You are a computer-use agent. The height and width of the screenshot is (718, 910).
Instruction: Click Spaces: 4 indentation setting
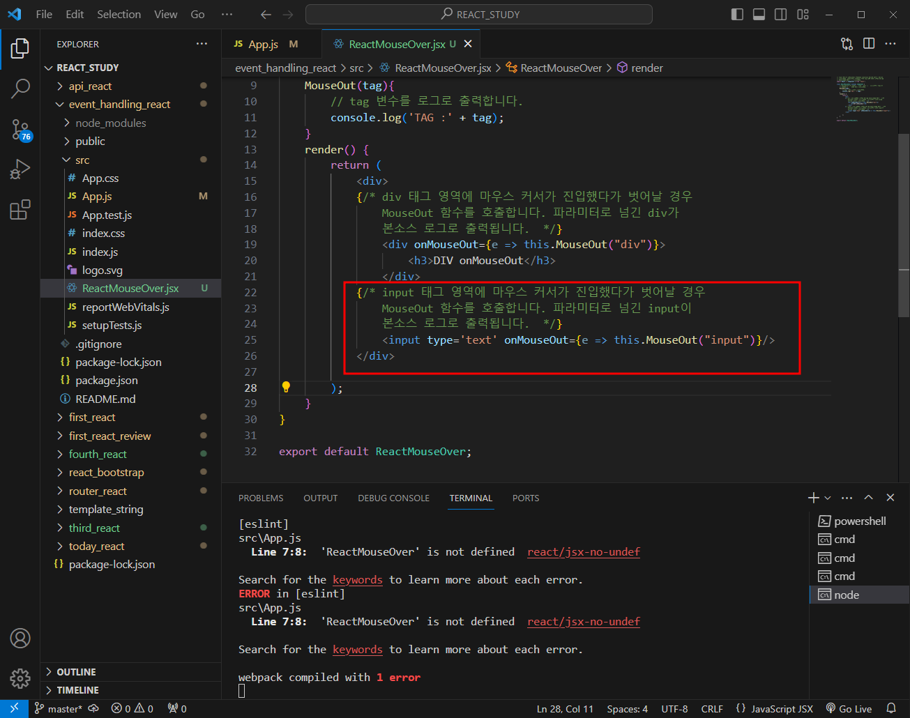[x=627, y=709]
